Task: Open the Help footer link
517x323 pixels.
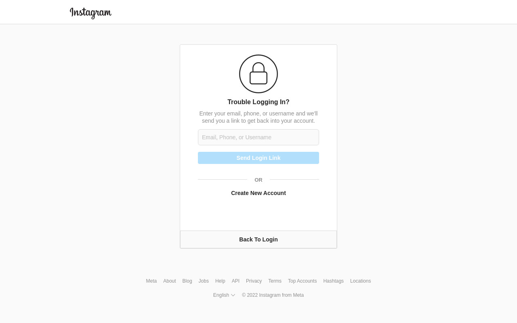Action: [220, 281]
